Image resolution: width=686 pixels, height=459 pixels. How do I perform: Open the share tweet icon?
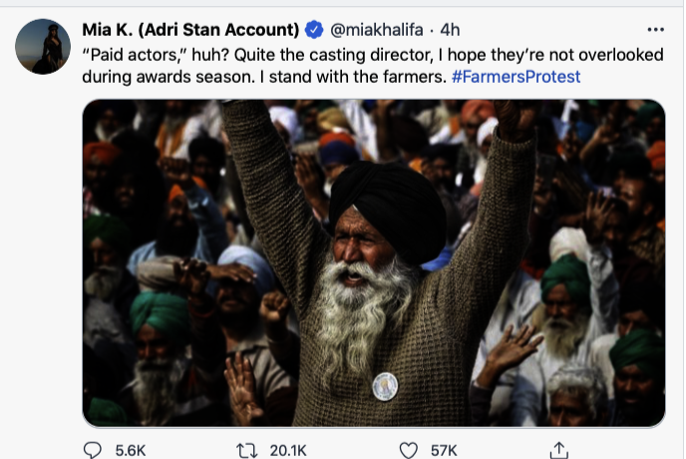pos(559,450)
